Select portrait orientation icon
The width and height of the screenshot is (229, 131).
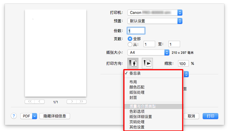click(x=133, y=63)
